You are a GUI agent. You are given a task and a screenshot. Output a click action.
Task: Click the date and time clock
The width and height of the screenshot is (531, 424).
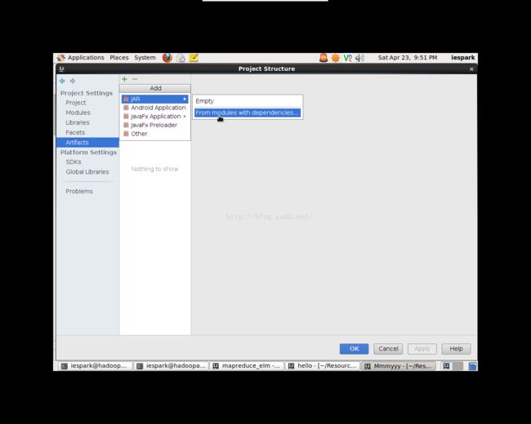408,58
